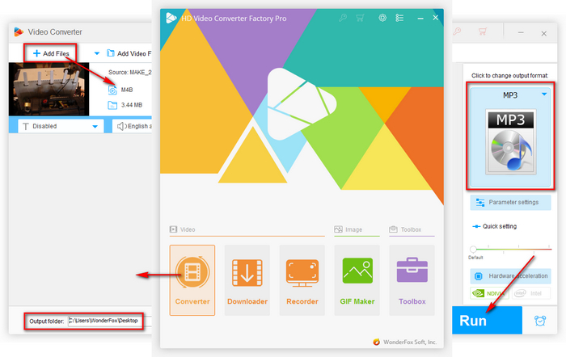
Task: Minimize the HD Video Converter Factory Pro window
Action: click(420, 18)
